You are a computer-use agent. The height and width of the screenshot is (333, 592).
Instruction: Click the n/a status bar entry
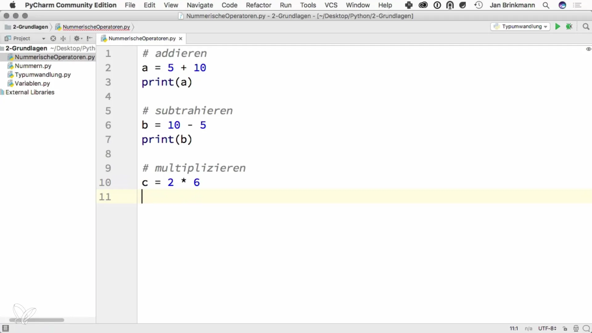pyautogui.click(x=528, y=329)
